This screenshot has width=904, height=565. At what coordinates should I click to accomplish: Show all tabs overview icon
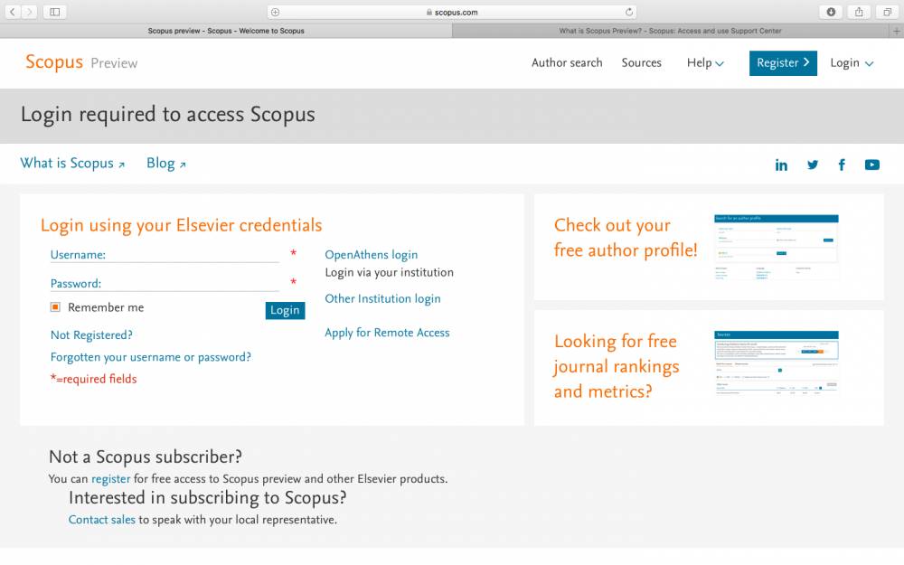[888, 12]
